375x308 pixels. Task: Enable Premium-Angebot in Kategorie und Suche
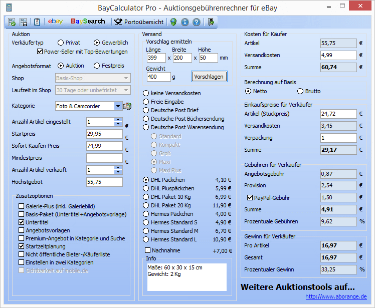point(72,238)
